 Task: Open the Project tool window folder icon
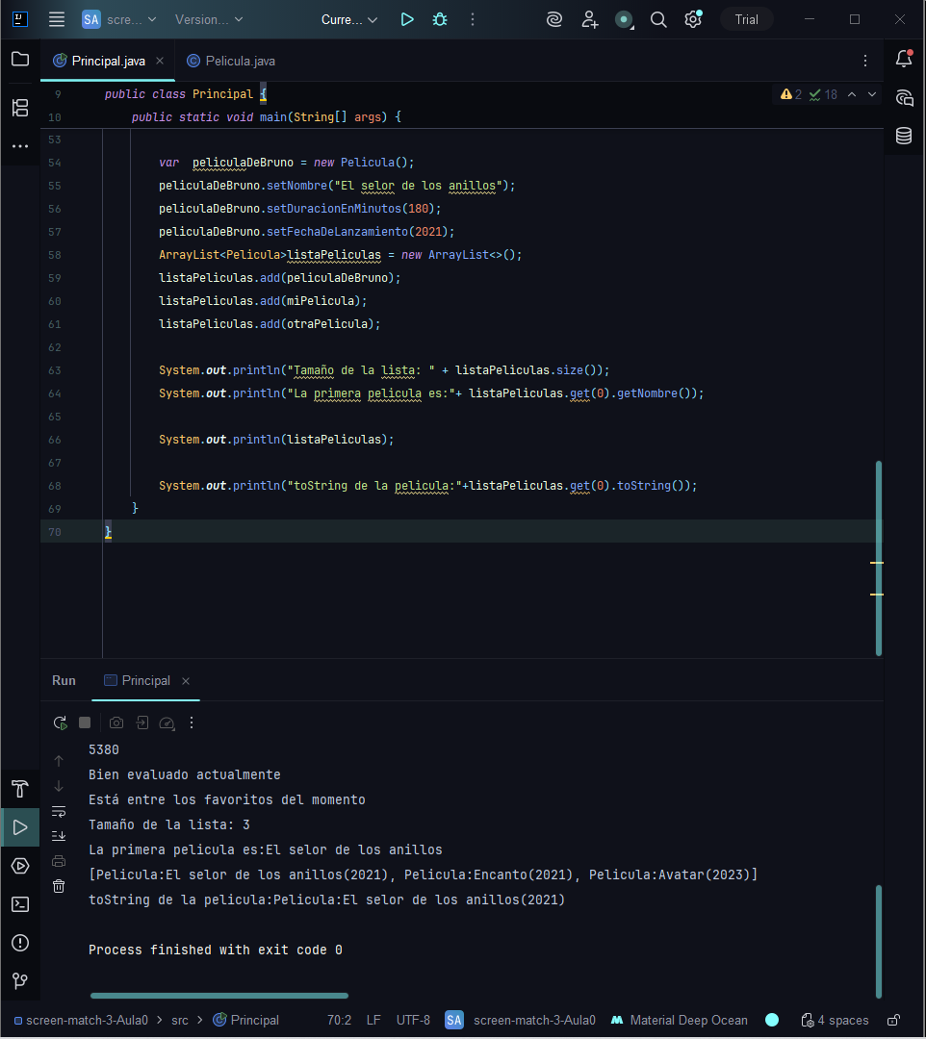[x=20, y=60]
